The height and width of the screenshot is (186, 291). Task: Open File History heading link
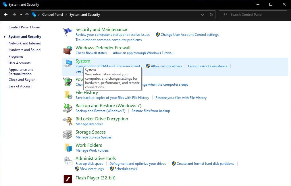[87, 93]
